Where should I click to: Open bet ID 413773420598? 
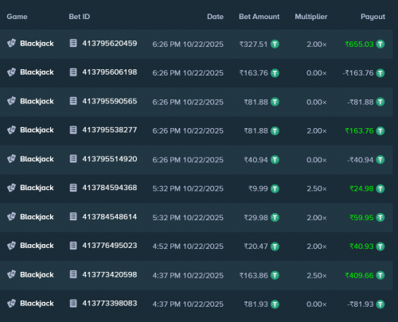[x=110, y=274]
